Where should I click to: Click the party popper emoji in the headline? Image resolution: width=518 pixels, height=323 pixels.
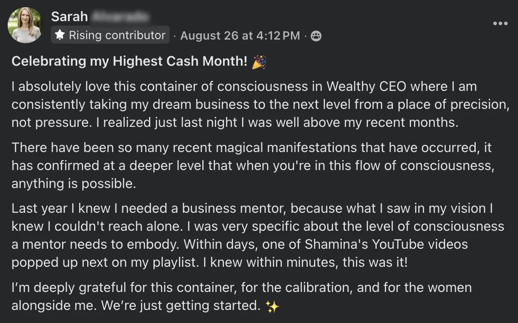coord(259,62)
